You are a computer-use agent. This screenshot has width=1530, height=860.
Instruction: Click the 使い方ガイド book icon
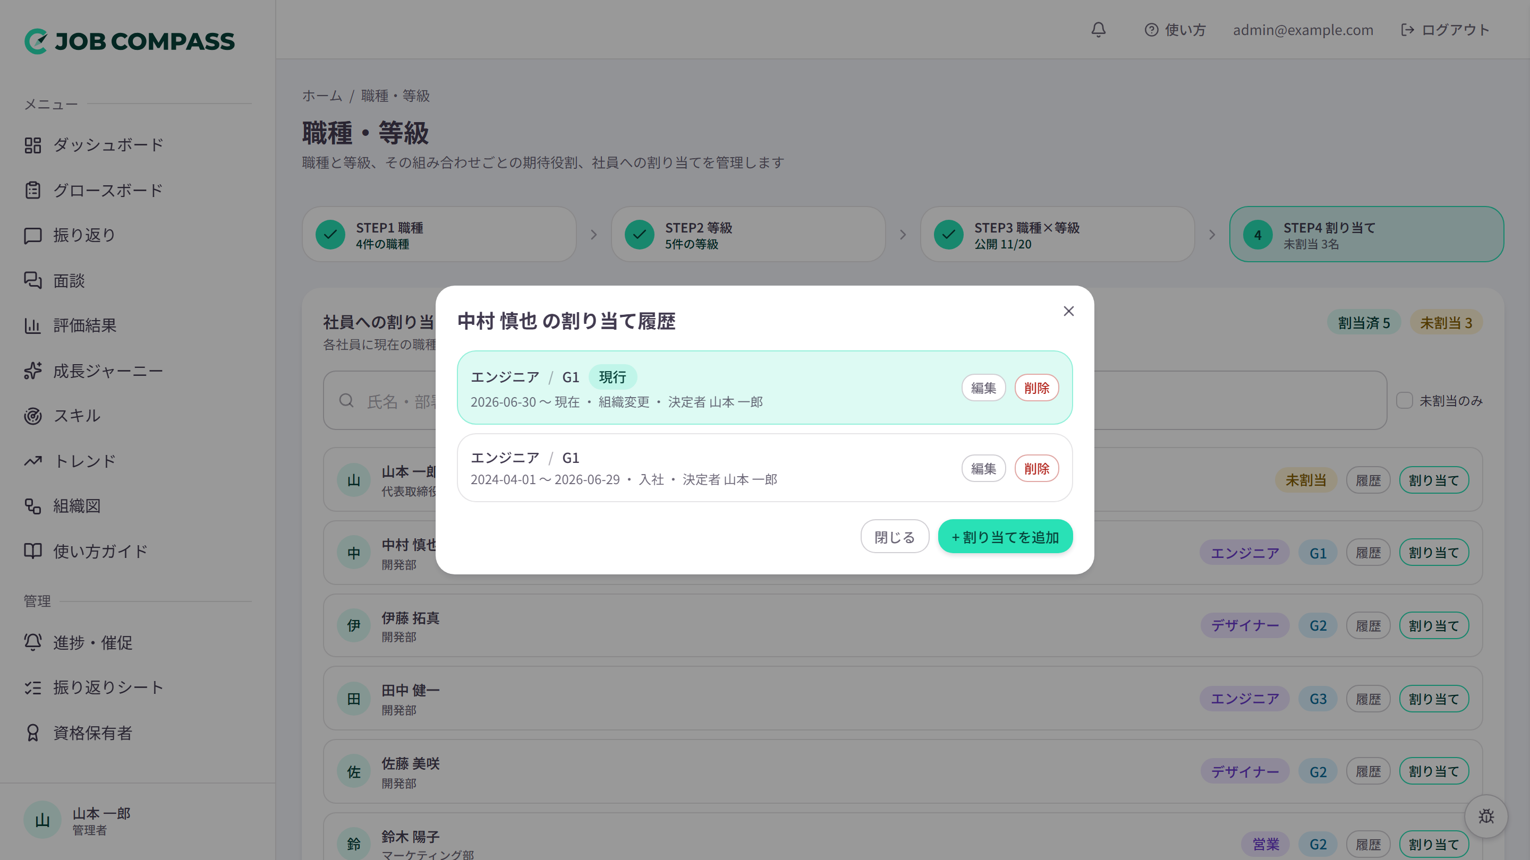tap(32, 551)
